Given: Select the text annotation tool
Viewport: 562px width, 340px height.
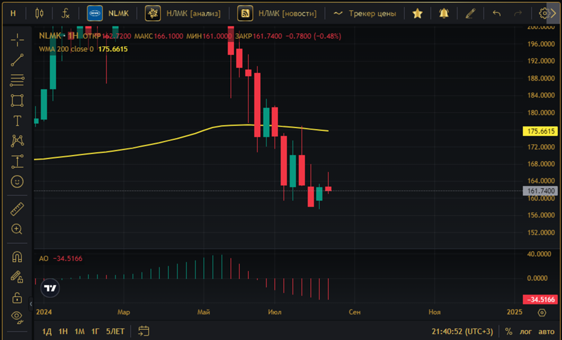Looking at the screenshot, I should (17, 120).
